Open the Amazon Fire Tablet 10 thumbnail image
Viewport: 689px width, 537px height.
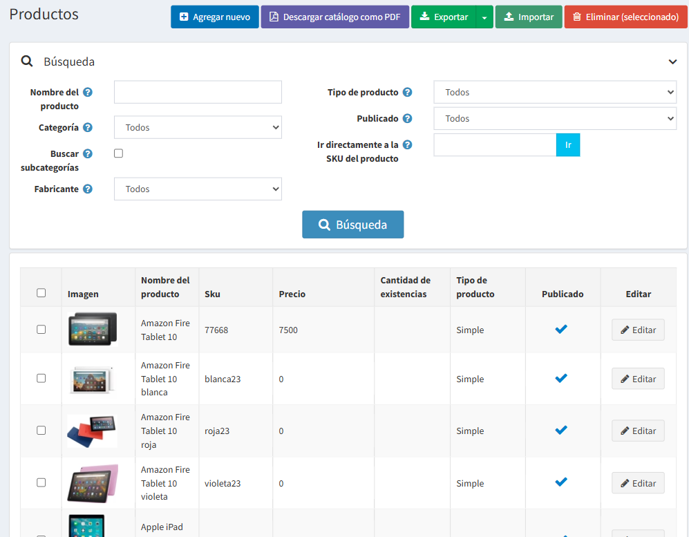(x=92, y=329)
